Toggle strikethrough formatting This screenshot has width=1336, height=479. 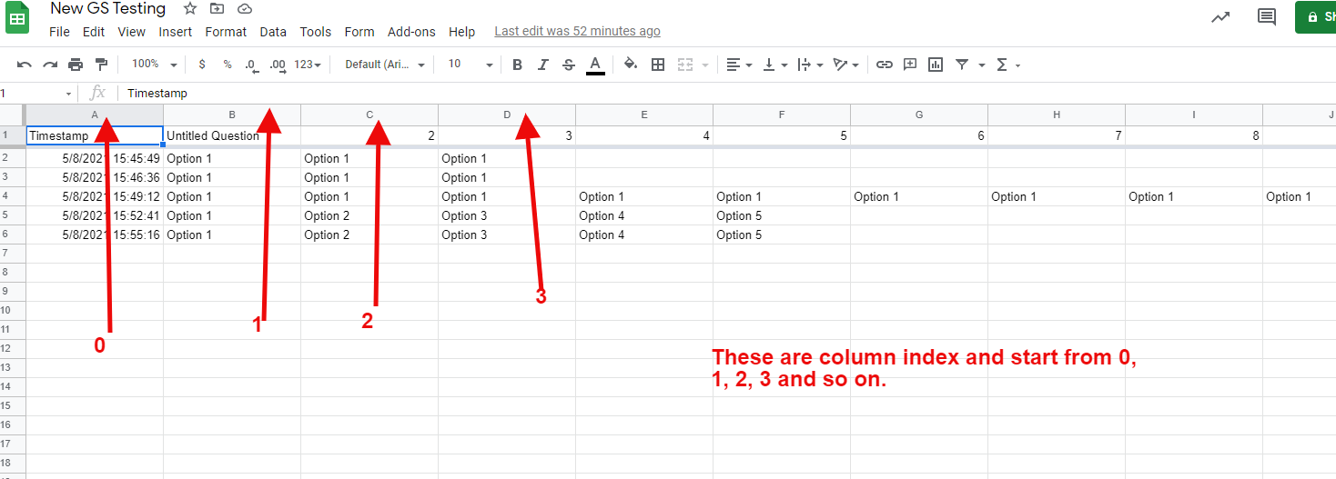pyautogui.click(x=569, y=65)
